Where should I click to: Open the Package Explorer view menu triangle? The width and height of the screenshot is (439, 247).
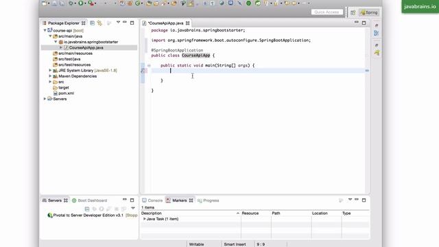coord(118,23)
